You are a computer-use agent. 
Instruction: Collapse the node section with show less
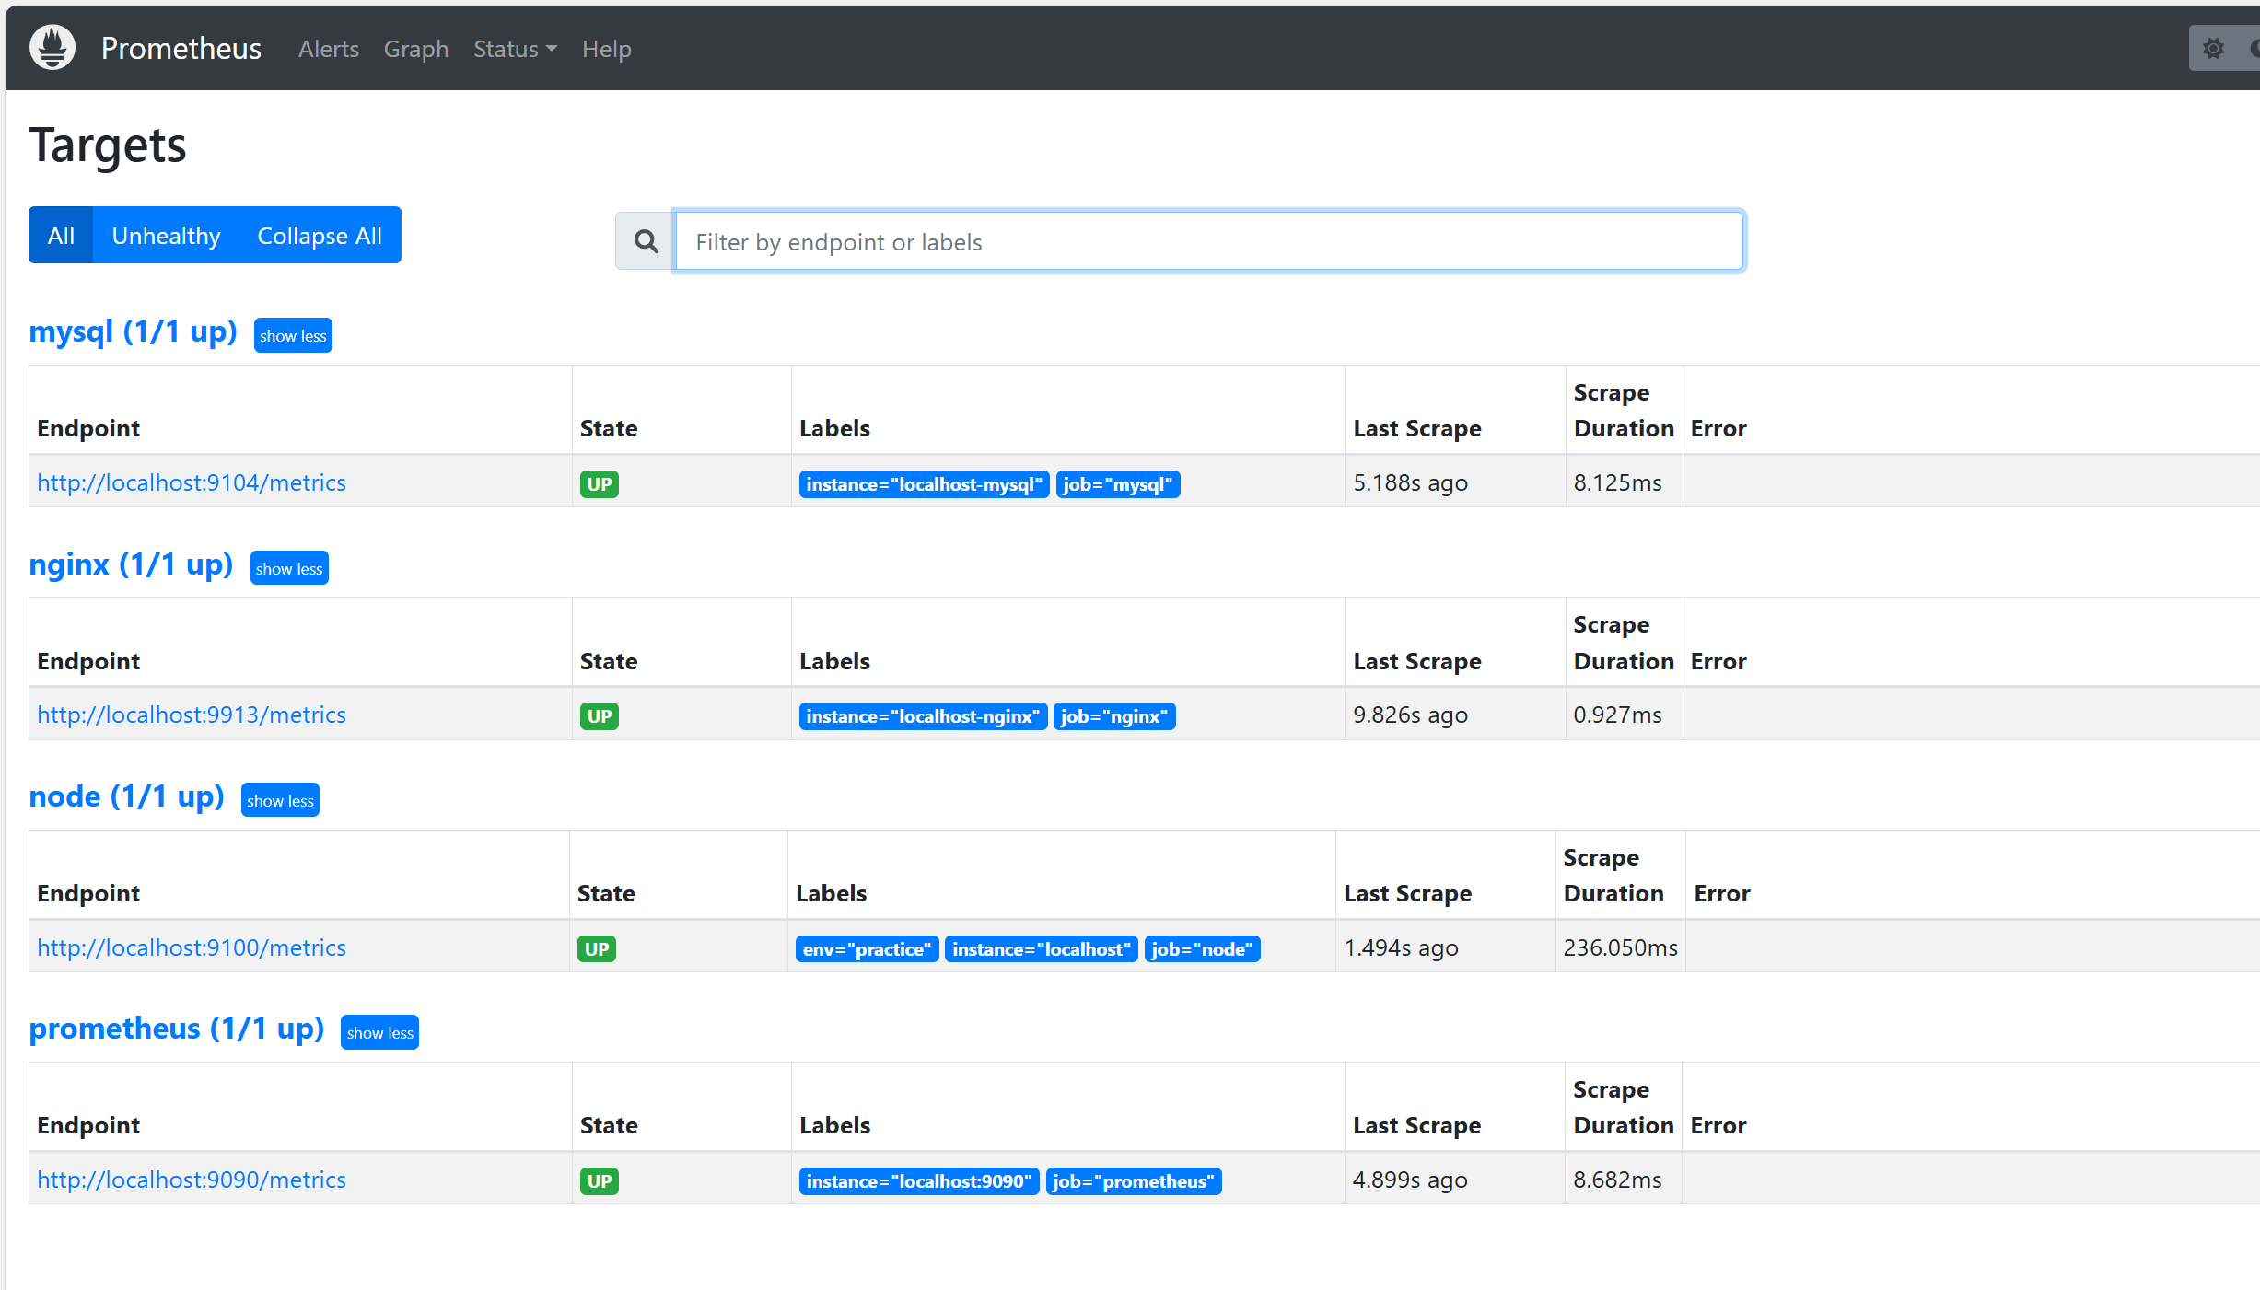(280, 801)
